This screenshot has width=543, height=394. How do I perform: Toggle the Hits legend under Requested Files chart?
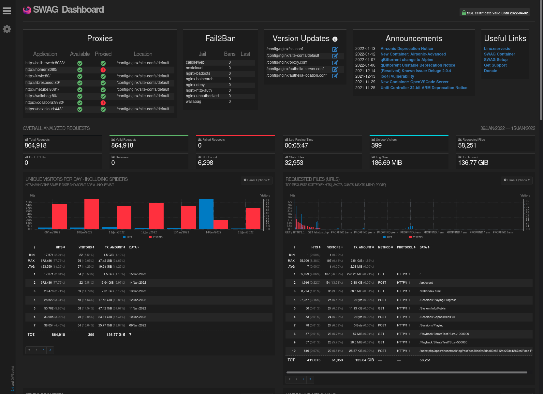387,237
